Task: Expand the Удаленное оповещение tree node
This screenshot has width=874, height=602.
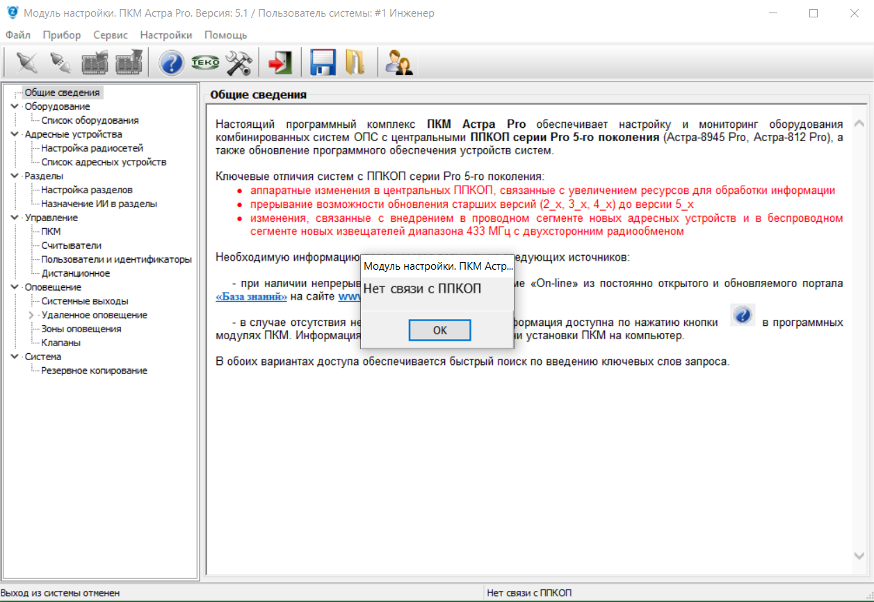Action: (x=31, y=315)
